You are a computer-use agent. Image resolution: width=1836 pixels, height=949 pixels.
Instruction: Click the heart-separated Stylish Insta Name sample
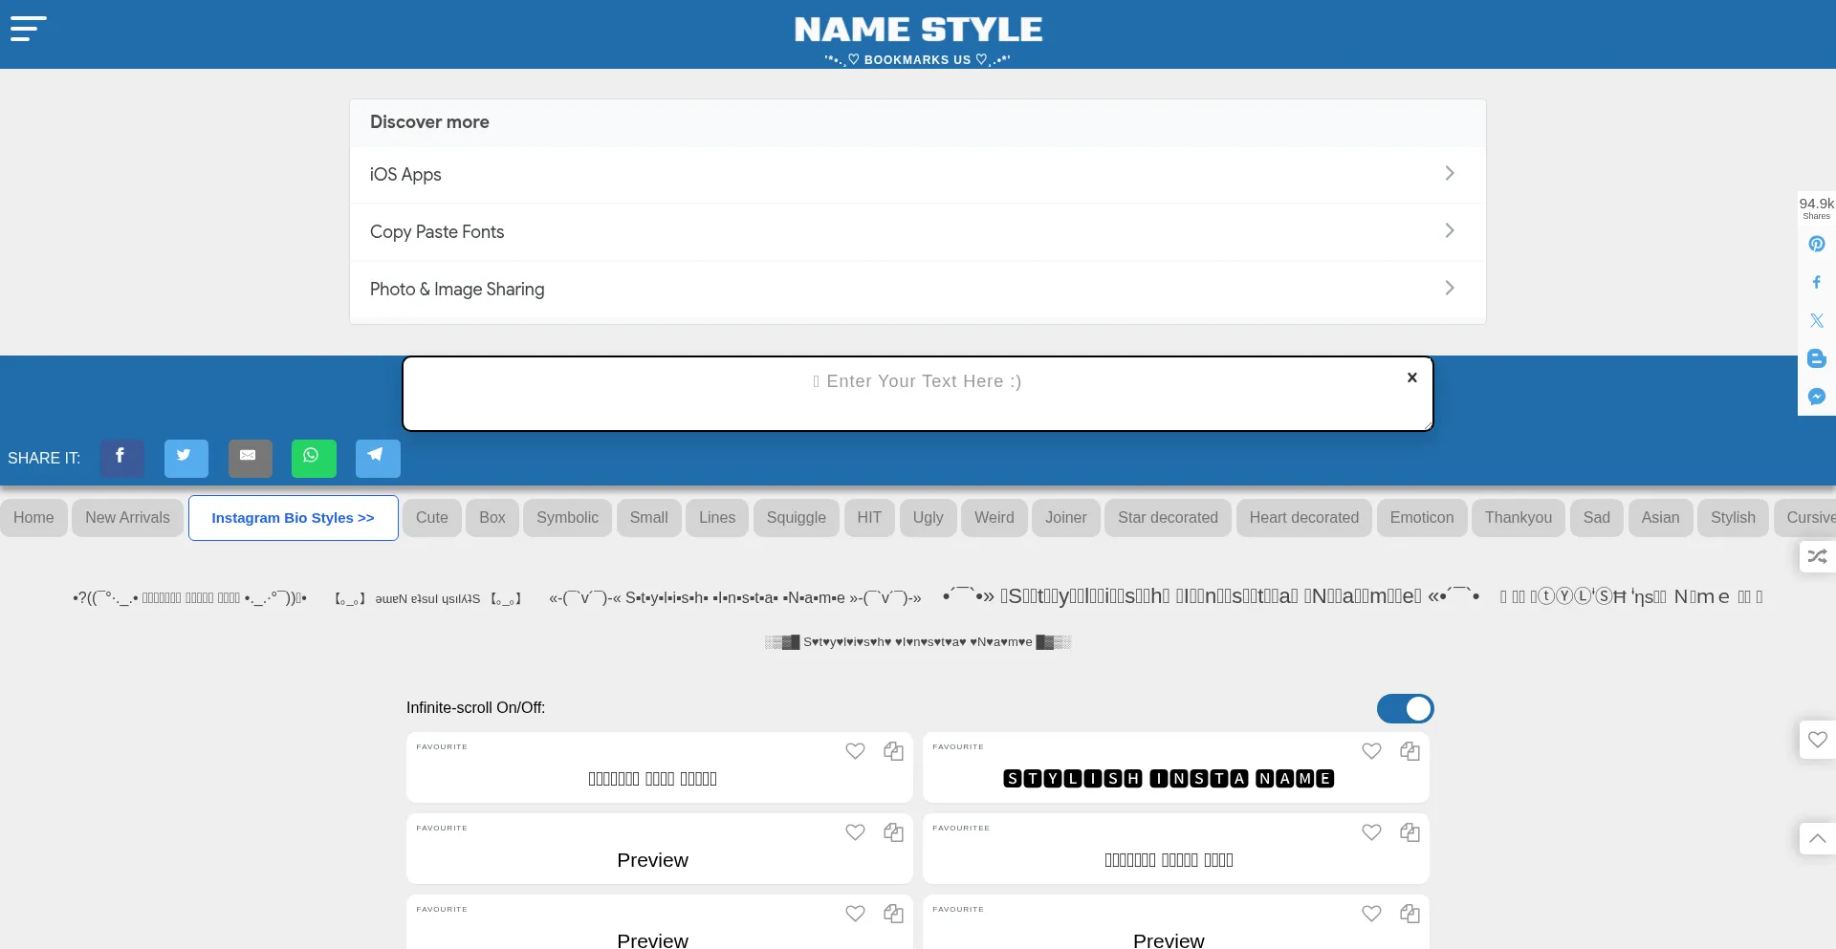[918, 642]
